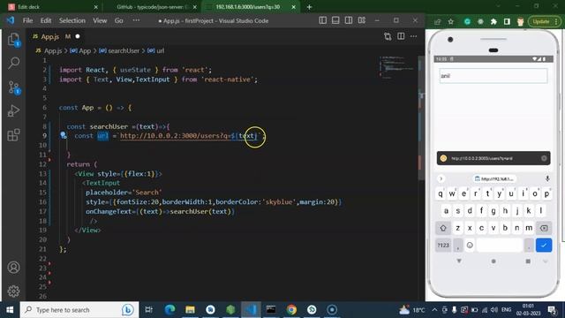Dismiss the emulator warning toast
The image size is (565, 318).
544,158
